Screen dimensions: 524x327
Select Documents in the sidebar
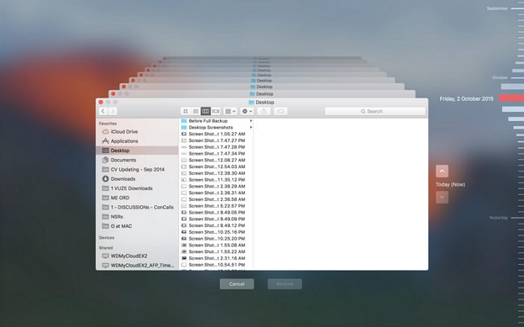click(124, 160)
